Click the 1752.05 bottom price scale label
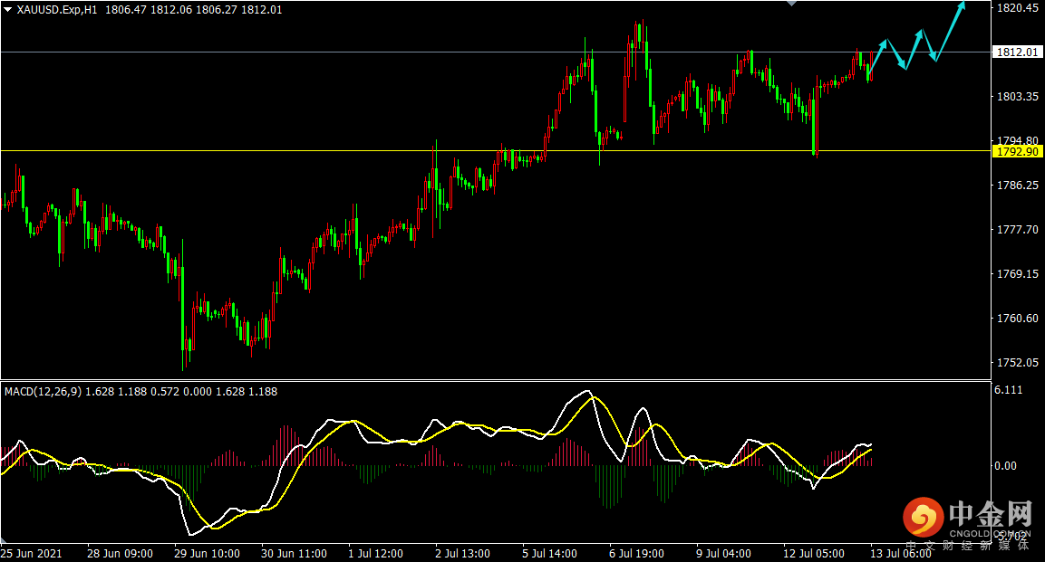 click(1017, 363)
